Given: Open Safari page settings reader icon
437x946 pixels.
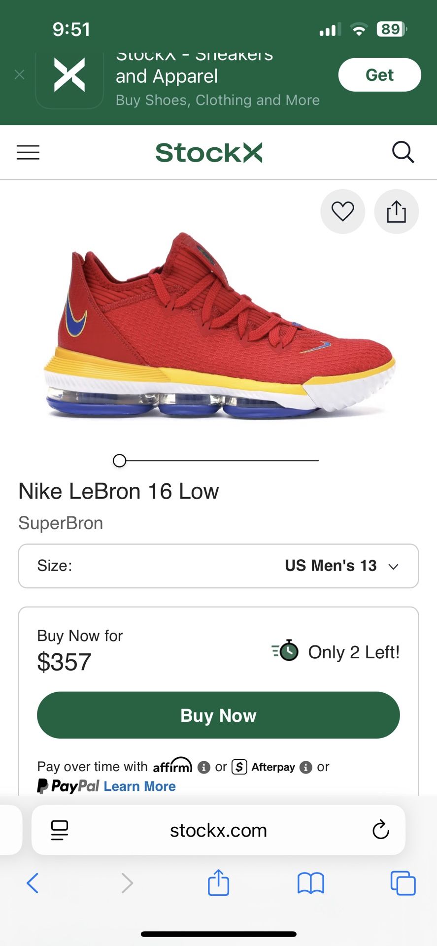Looking at the screenshot, I should (x=60, y=830).
